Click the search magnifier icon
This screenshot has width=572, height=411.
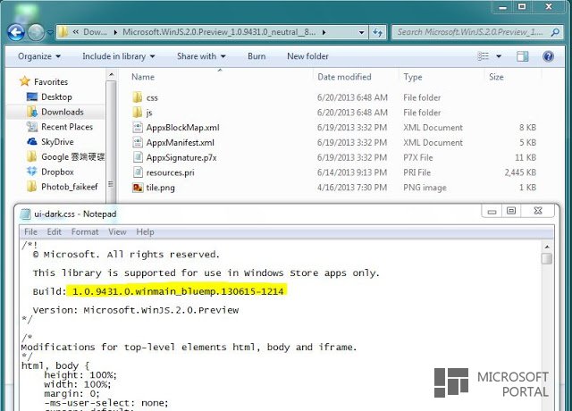[555, 32]
